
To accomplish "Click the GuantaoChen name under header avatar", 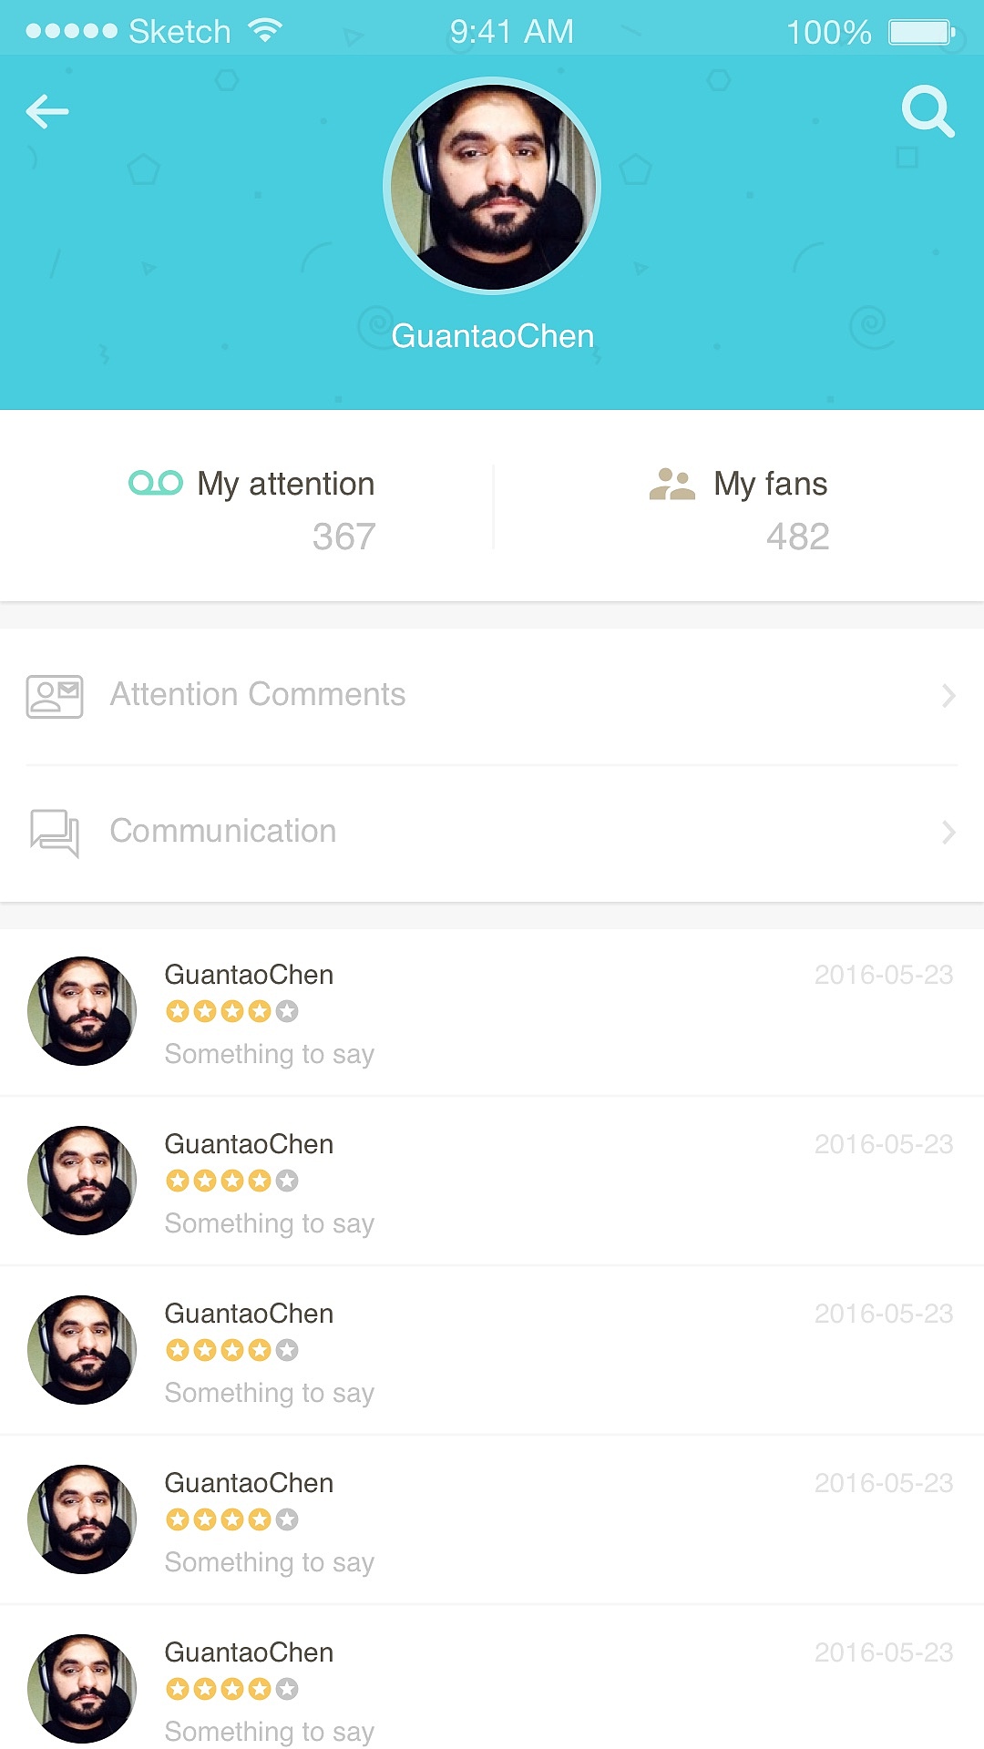I will (492, 336).
